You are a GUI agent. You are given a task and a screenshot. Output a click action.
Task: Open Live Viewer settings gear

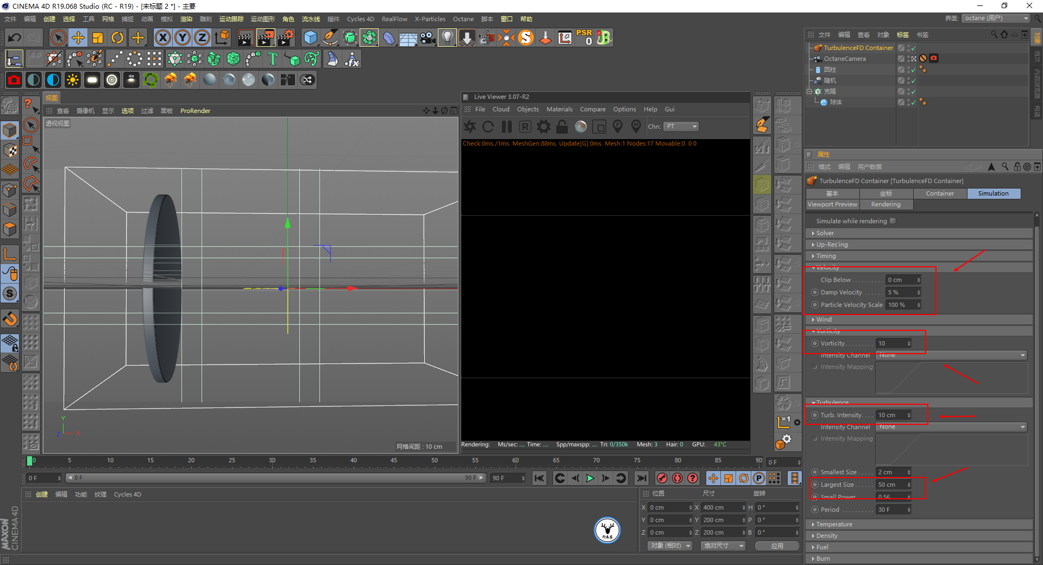click(543, 127)
